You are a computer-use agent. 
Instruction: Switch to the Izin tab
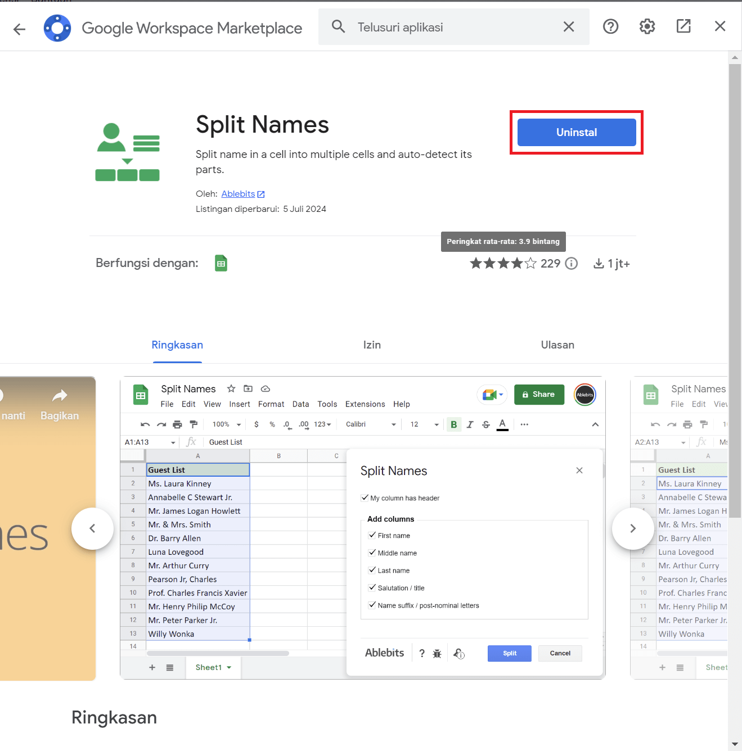point(372,345)
